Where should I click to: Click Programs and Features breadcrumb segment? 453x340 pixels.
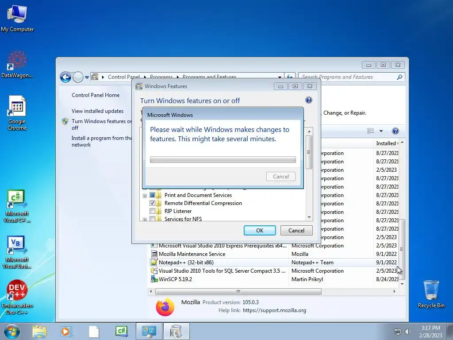[209, 77]
